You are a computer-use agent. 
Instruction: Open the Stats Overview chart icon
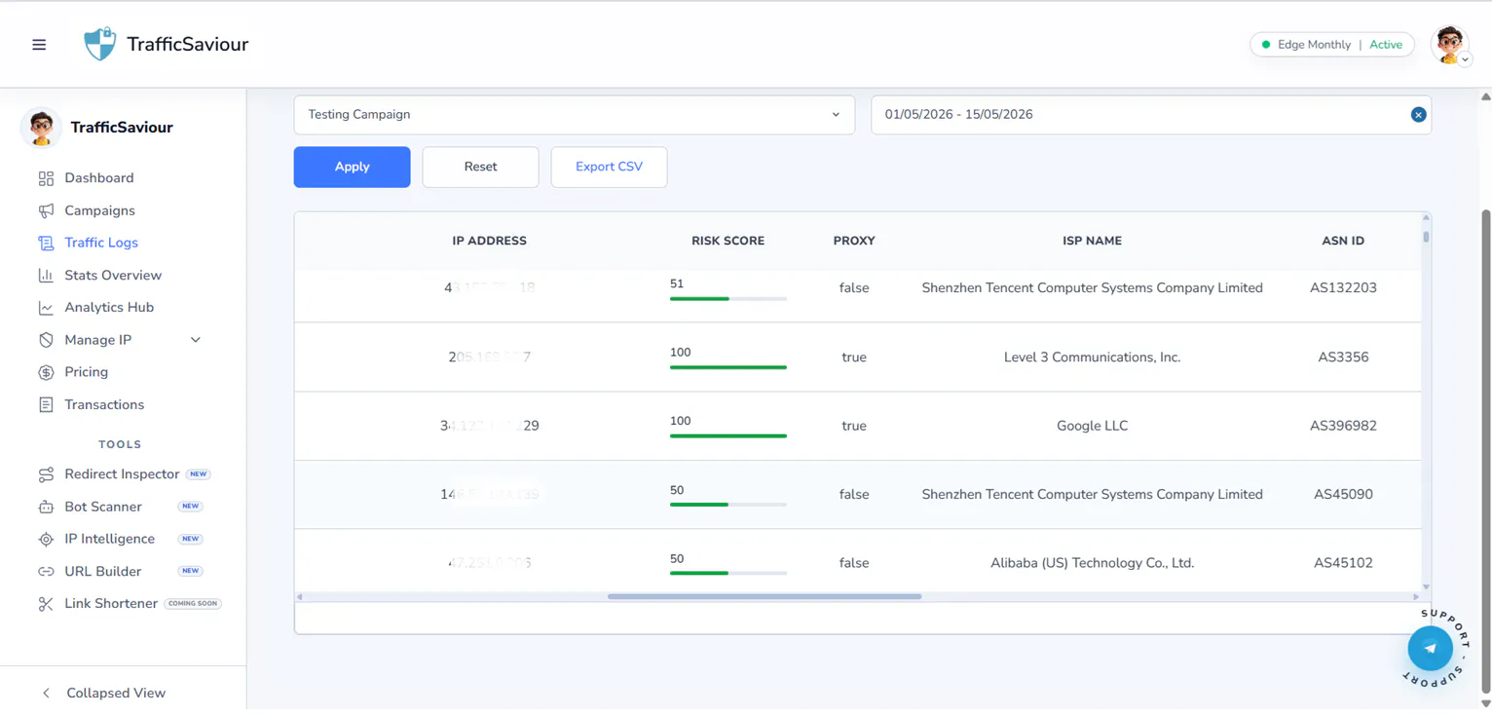[46, 276]
